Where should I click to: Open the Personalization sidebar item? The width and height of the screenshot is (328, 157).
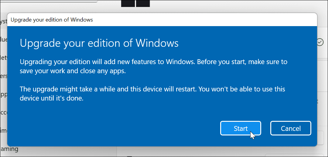point(3,76)
